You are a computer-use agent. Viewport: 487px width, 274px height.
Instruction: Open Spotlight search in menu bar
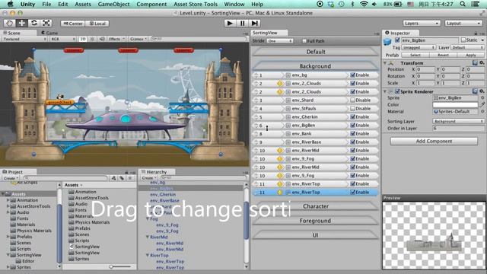tap(463, 4)
